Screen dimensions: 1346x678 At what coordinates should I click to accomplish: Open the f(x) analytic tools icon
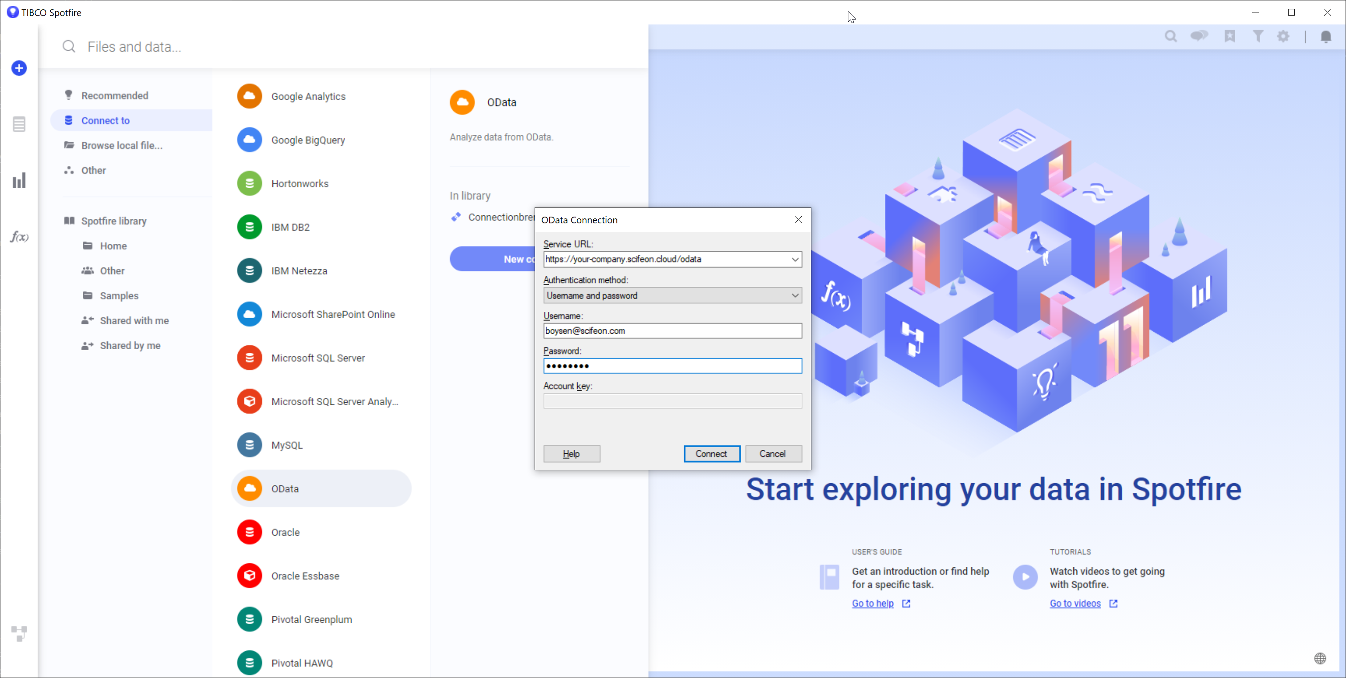(19, 237)
